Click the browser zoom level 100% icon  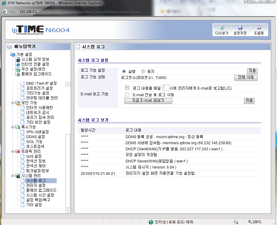tap(250, 222)
